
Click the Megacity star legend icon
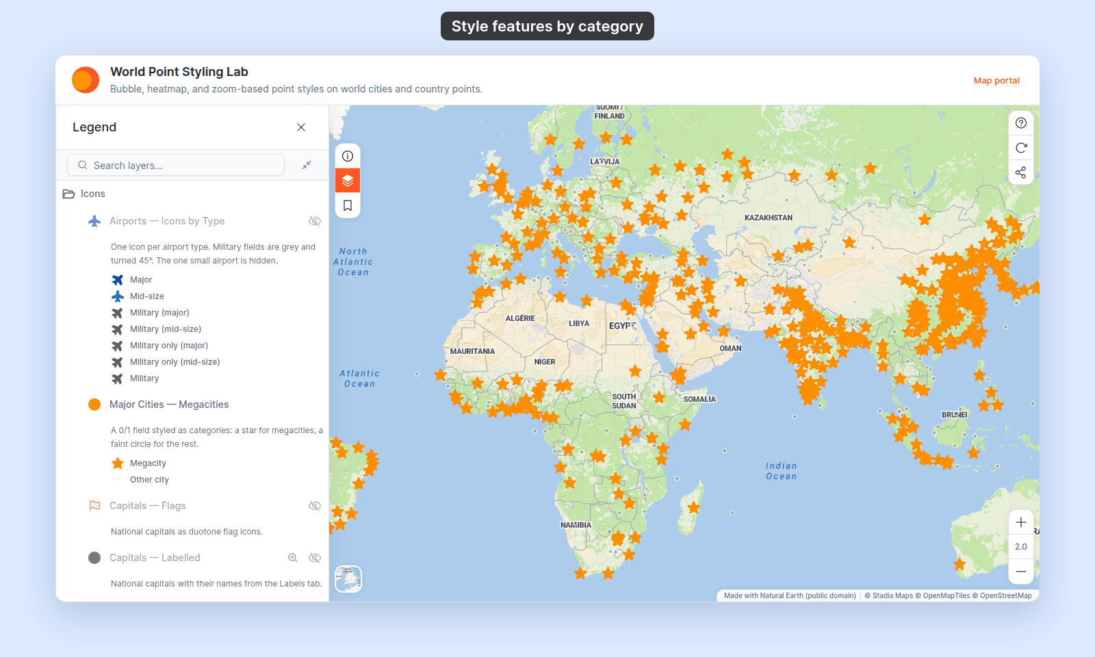point(118,463)
